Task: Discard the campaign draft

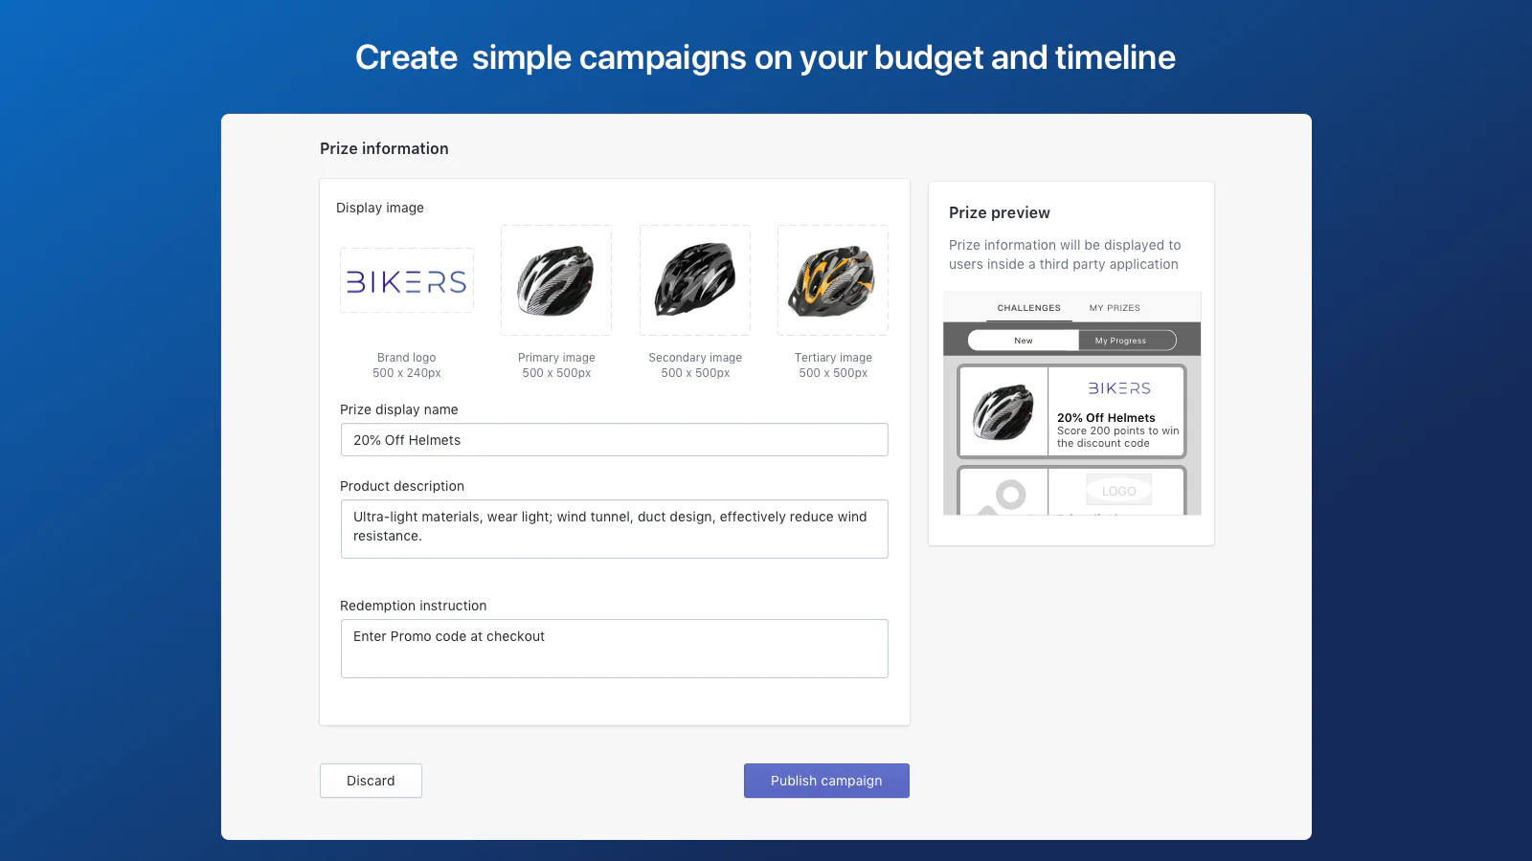Action: [x=371, y=781]
